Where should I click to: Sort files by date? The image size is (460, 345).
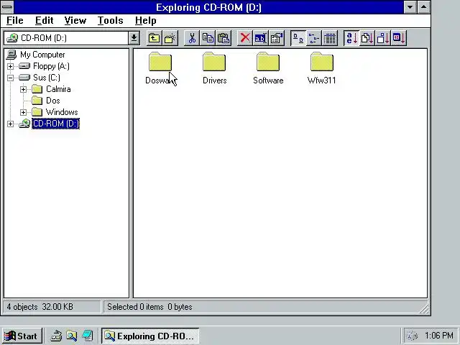[x=399, y=38]
